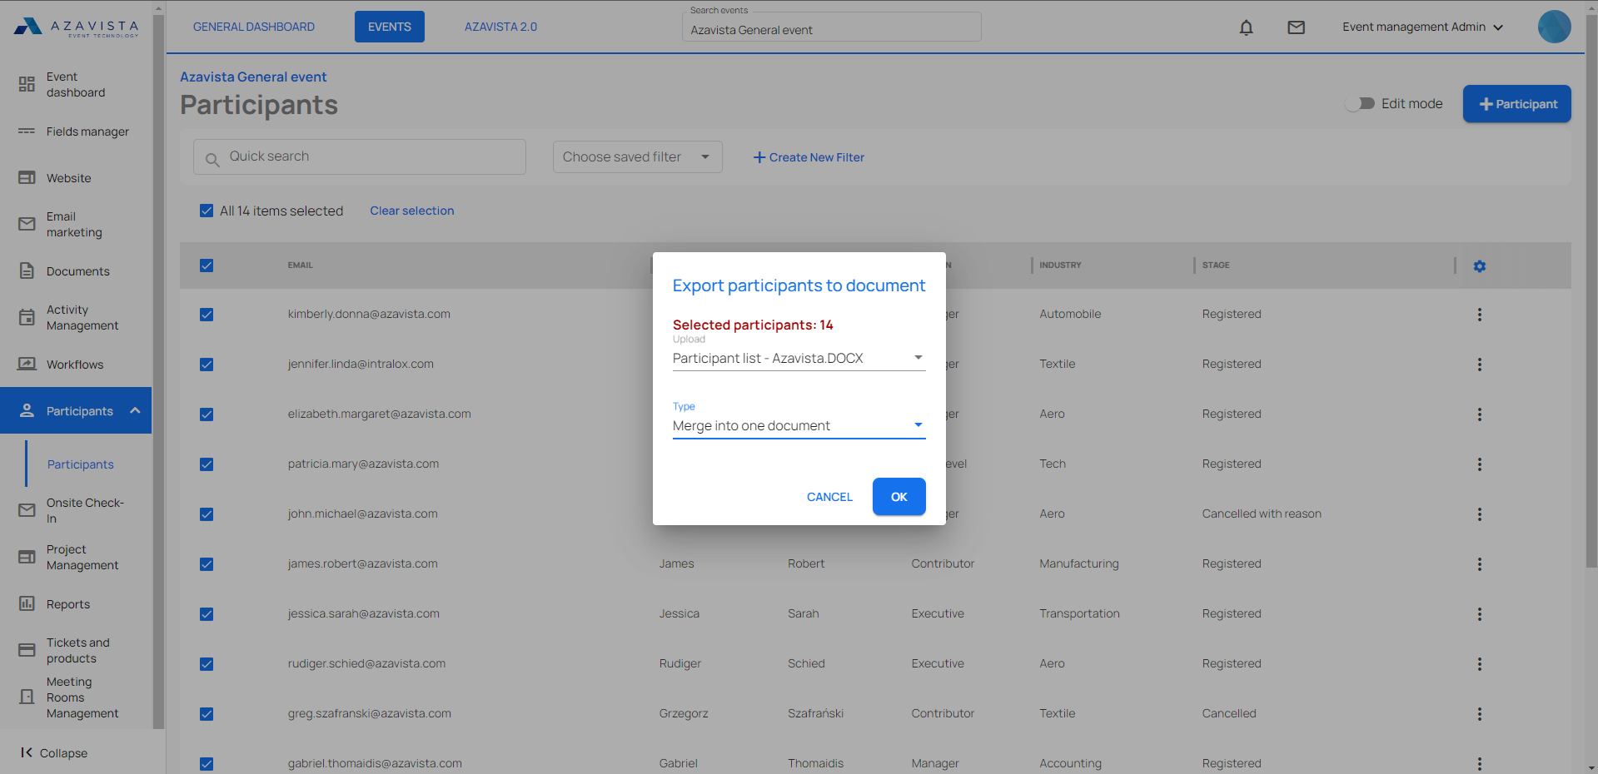Open row menu for rudiger.schied@azavista.com

pos(1479,664)
